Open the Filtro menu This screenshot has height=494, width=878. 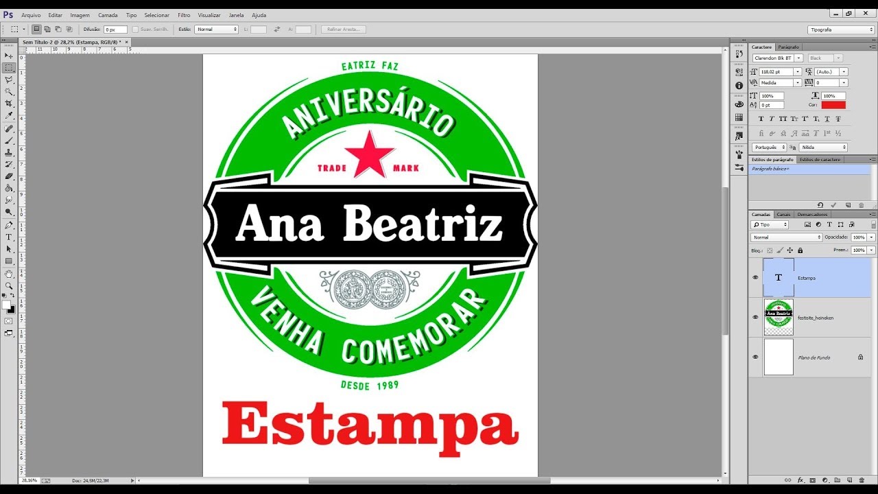click(x=184, y=15)
